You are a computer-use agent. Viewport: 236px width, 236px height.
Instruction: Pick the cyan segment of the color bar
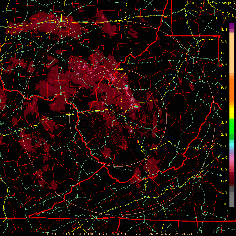(x=232, y=144)
